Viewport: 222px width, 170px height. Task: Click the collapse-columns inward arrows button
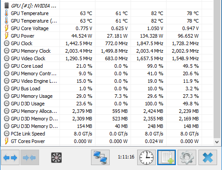(30, 157)
